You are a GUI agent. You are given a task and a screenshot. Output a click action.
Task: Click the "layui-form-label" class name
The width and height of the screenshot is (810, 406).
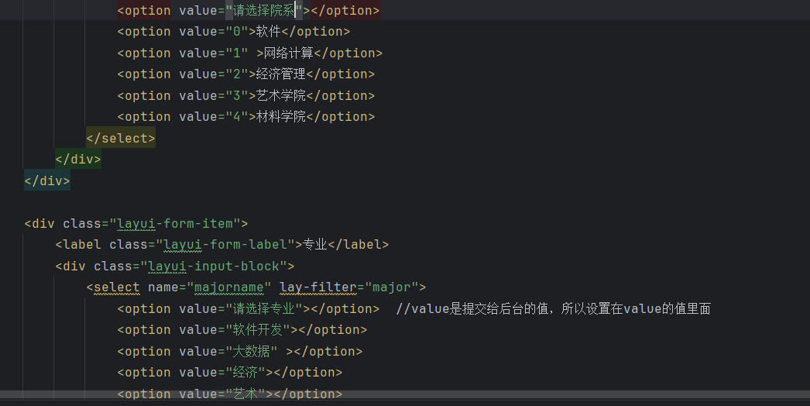tap(225, 245)
